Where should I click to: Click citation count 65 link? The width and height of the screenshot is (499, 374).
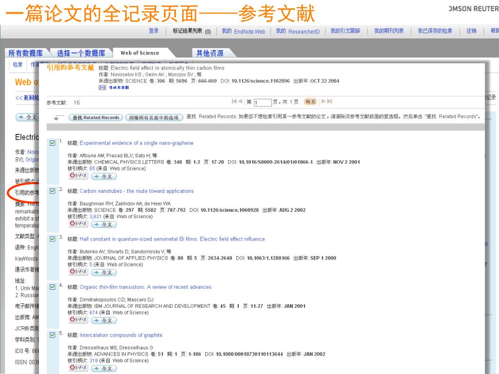click(x=92, y=168)
